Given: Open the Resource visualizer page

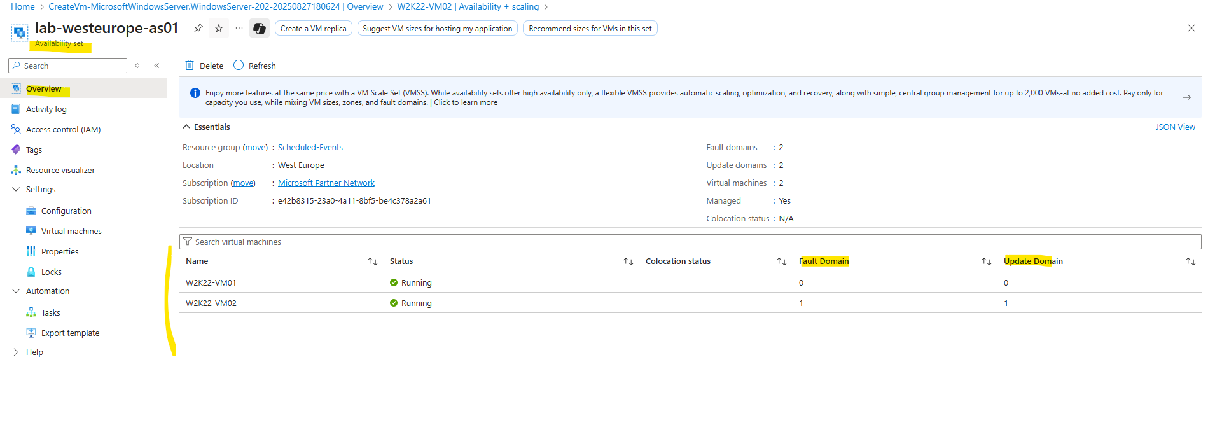Looking at the screenshot, I should 60,170.
